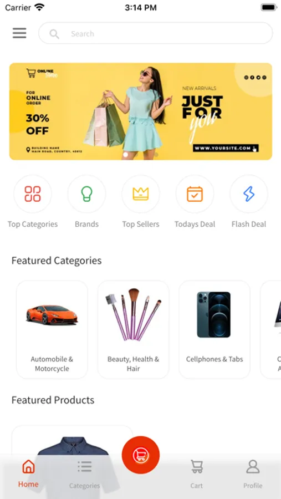Open Beauty, Health & Hair category
This screenshot has height=499, width=281.
[134, 330]
